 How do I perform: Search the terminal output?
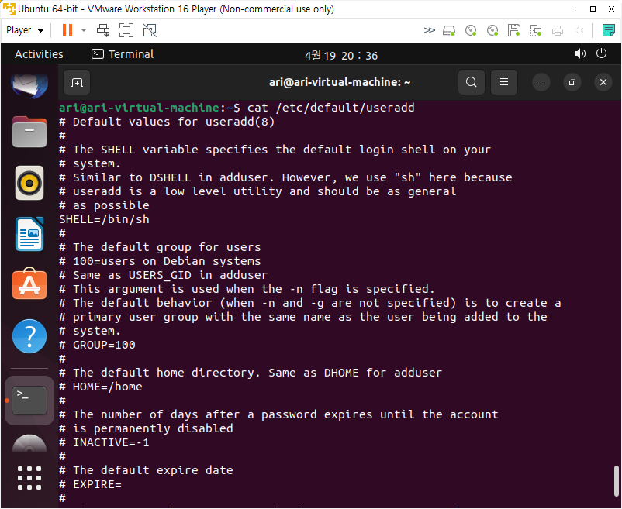[471, 82]
